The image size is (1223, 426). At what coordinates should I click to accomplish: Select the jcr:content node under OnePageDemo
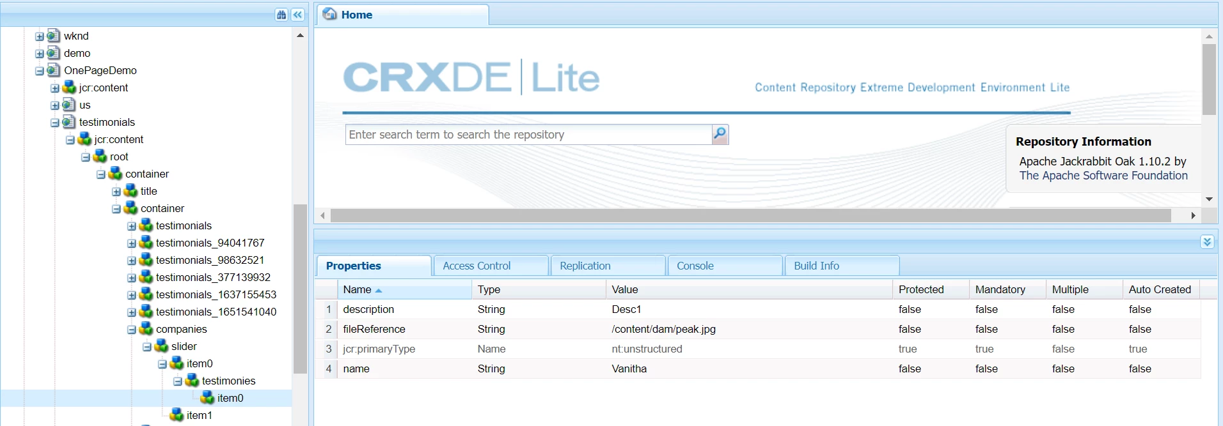tap(103, 87)
